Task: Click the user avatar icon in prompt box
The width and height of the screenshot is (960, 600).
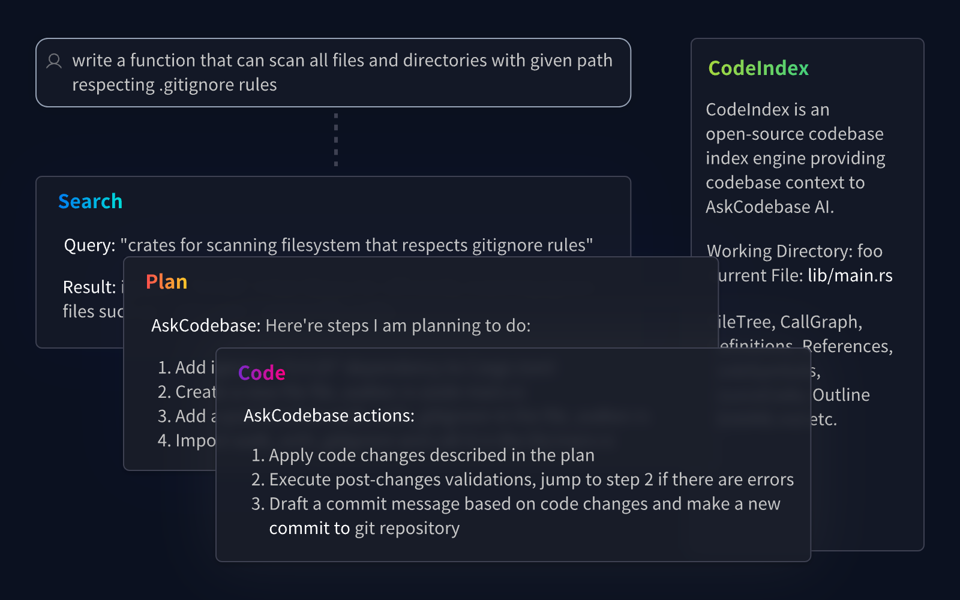Action: coord(54,61)
